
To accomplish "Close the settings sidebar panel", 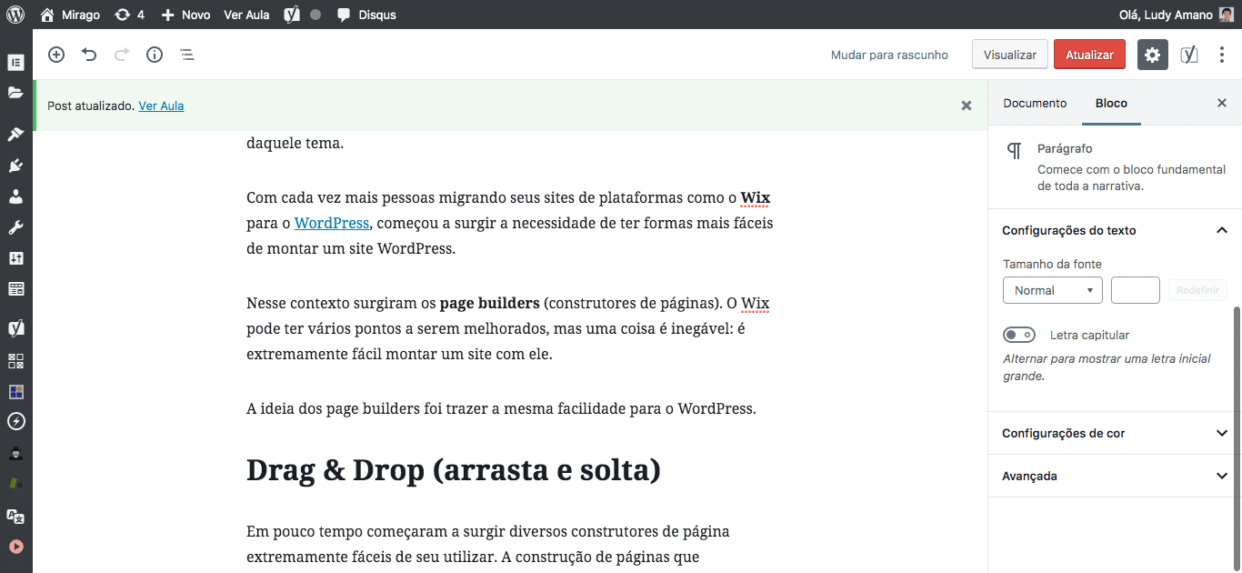I will (x=1222, y=103).
